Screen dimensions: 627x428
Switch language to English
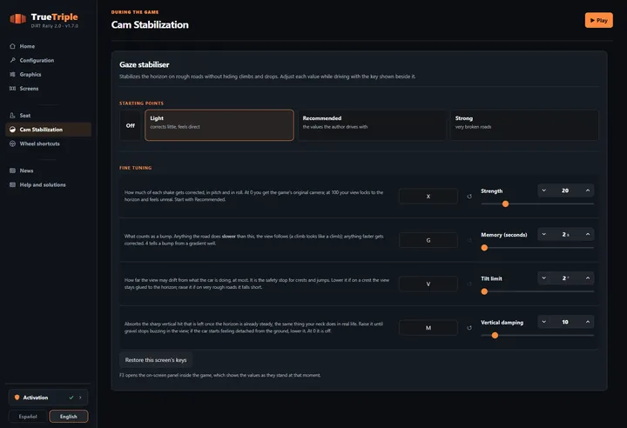(x=69, y=417)
